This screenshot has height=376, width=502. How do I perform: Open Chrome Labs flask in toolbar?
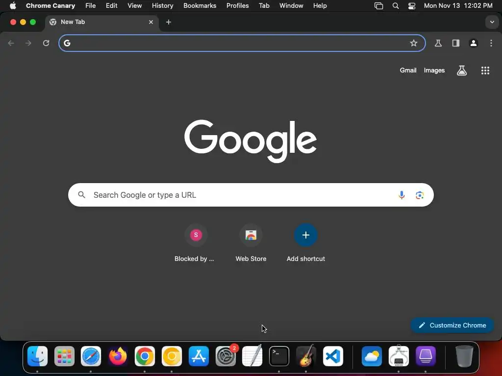438,43
